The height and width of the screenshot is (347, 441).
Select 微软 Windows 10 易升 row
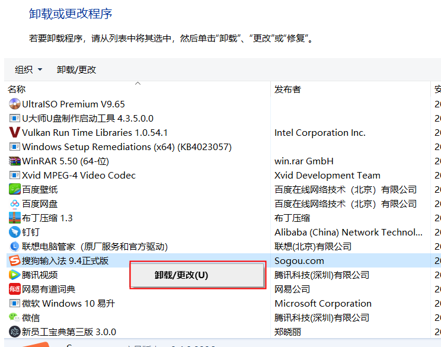pos(68,304)
